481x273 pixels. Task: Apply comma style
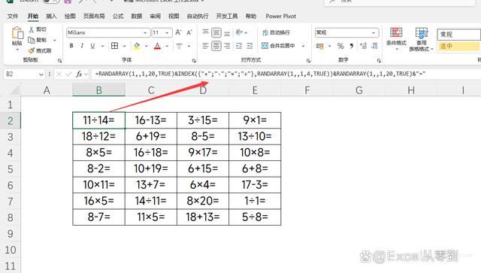tap(352, 46)
